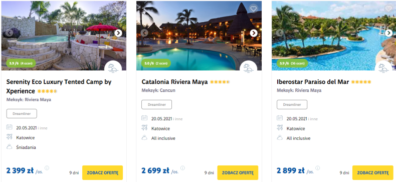Add Serenity Eco Luxury camp to favorites

[118, 9]
